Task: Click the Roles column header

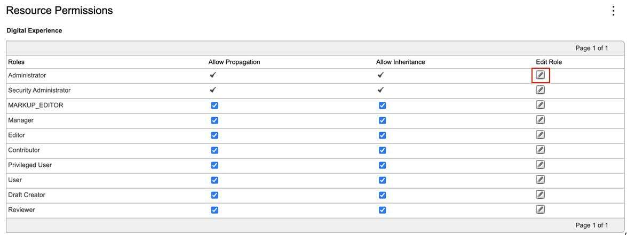Action: 16,62
